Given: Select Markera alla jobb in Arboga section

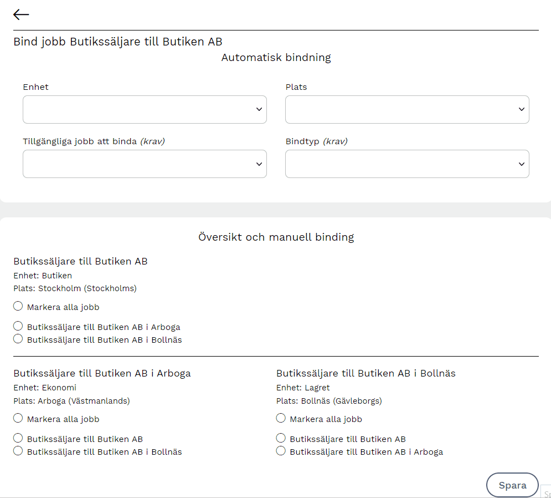Looking at the screenshot, I should (18, 419).
